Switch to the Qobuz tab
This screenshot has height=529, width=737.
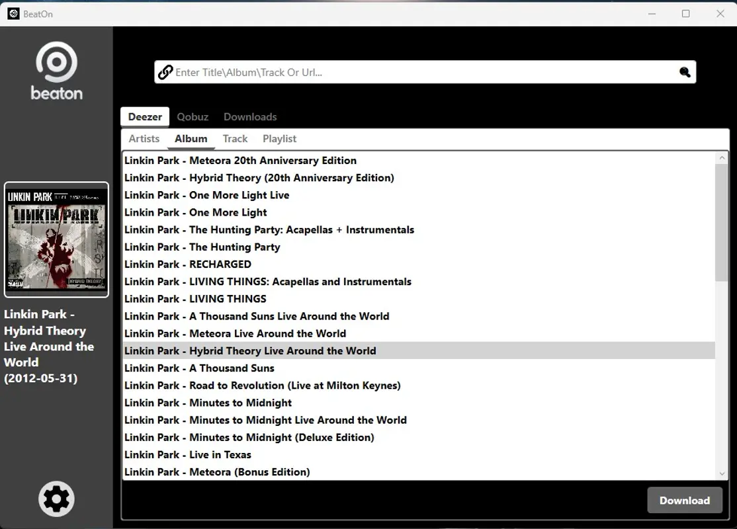click(x=193, y=116)
